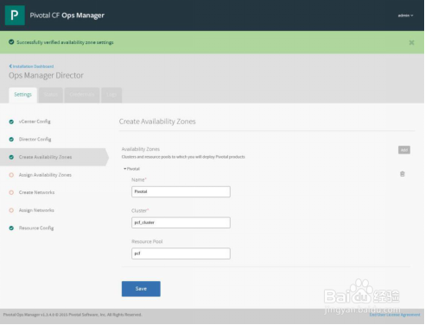Screen dimensions: 425x325
Task: Click Assign Networks incomplete status icon
Action: (11, 210)
